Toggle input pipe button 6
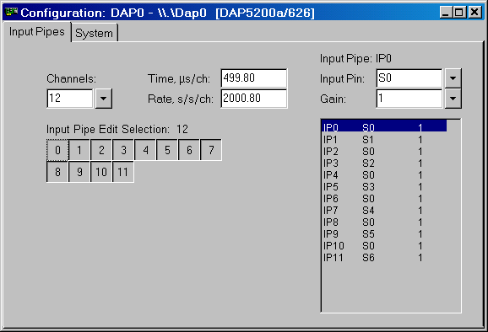 [189, 150]
